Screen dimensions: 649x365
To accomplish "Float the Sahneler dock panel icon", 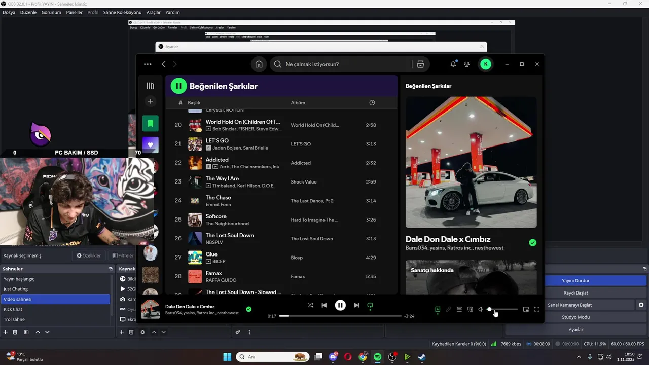I will click(x=111, y=269).
